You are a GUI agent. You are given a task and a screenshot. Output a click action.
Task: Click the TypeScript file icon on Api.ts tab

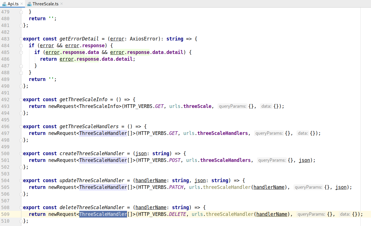click(x=4, y=4)
